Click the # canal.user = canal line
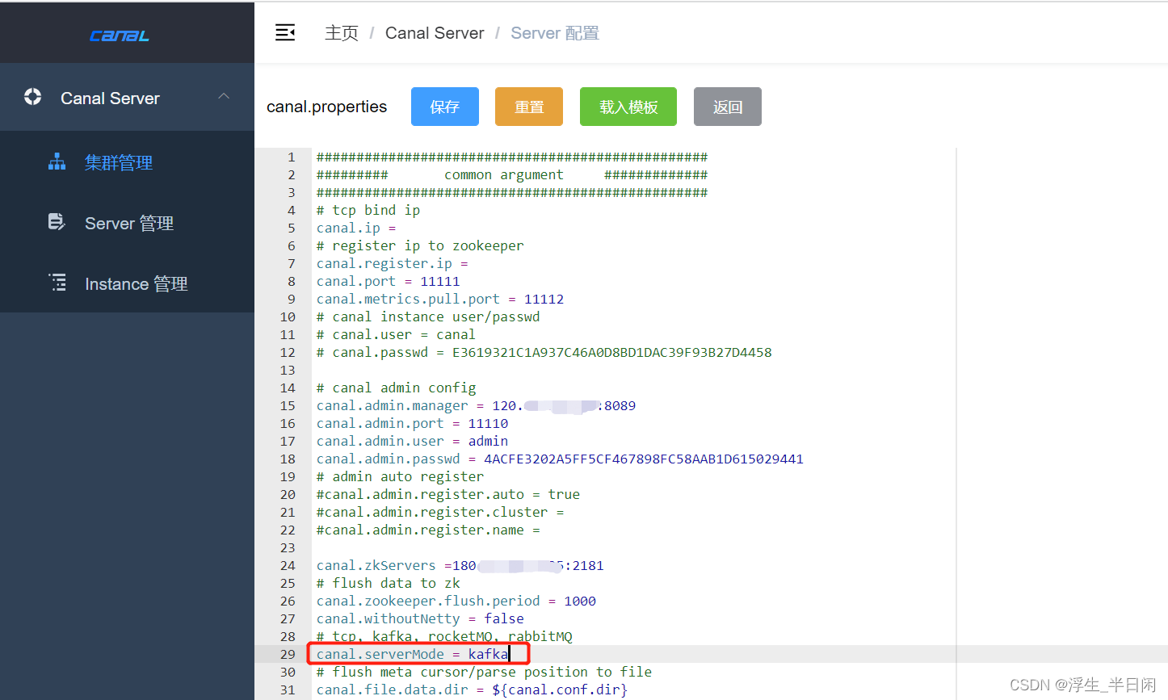 tap(396, 334)
